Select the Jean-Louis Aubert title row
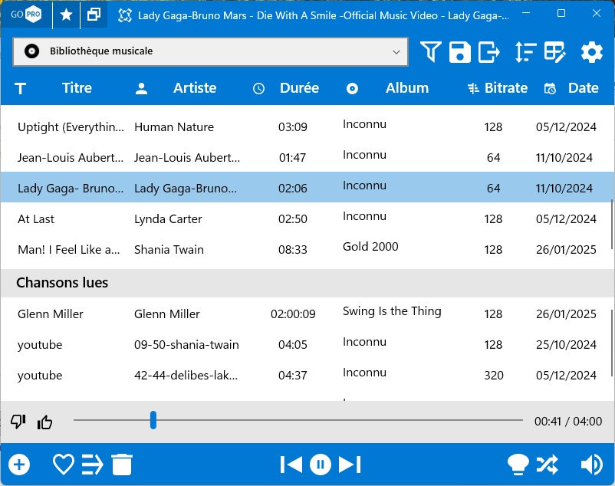This screenshot has width=615, height=486. 71,158
